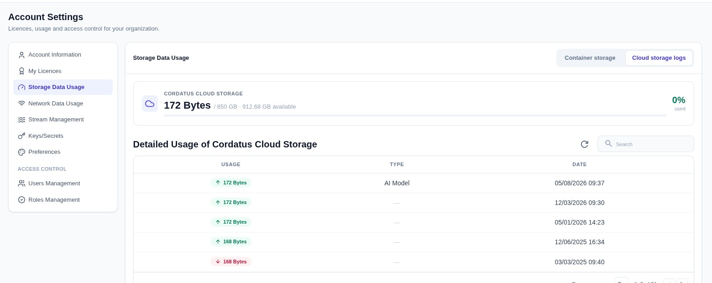Click the person icon for Account Information
Screen dimensions: 712x283
click(x=21, y=55)
